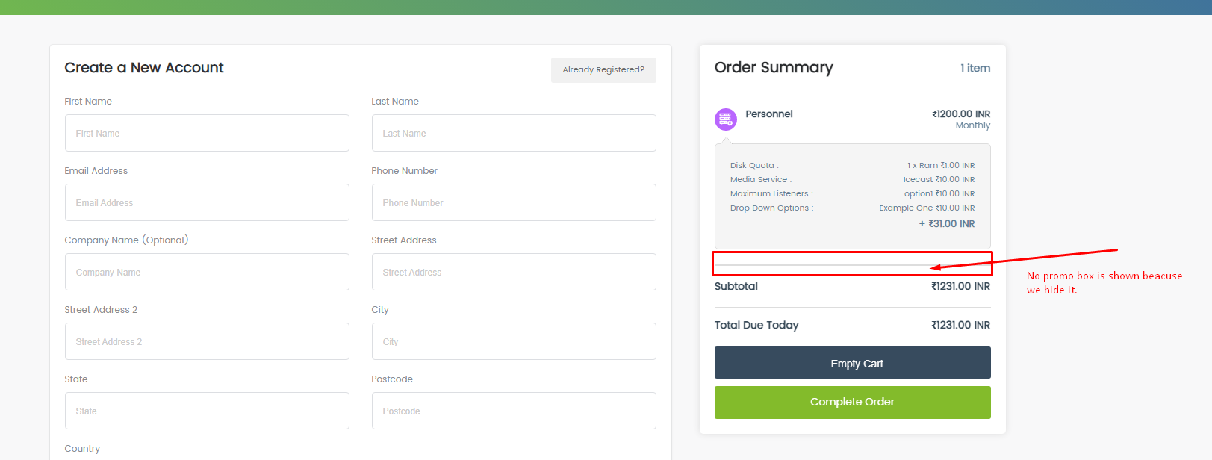Image resolution: width=1212 pixels, height=460 pixels.
Task: Click the Monthly billing cycle text
Action: [973, 125]
